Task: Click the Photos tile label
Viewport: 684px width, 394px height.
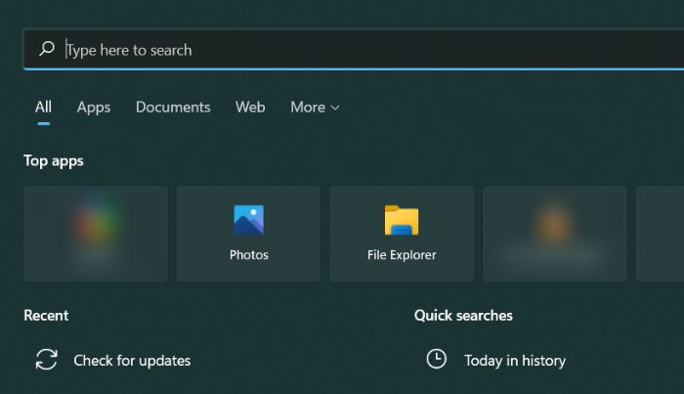Action: coord(249,255)
